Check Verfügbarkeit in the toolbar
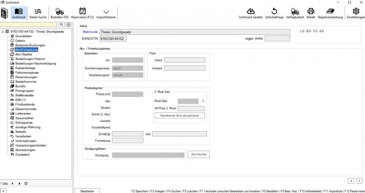The width and height of the screenshot is (365, 193). point(295,12)
